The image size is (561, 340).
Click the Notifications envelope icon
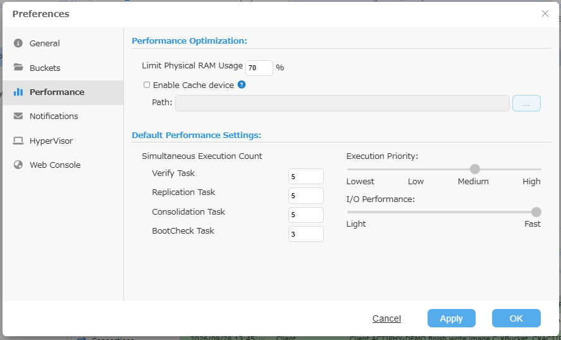18,116
